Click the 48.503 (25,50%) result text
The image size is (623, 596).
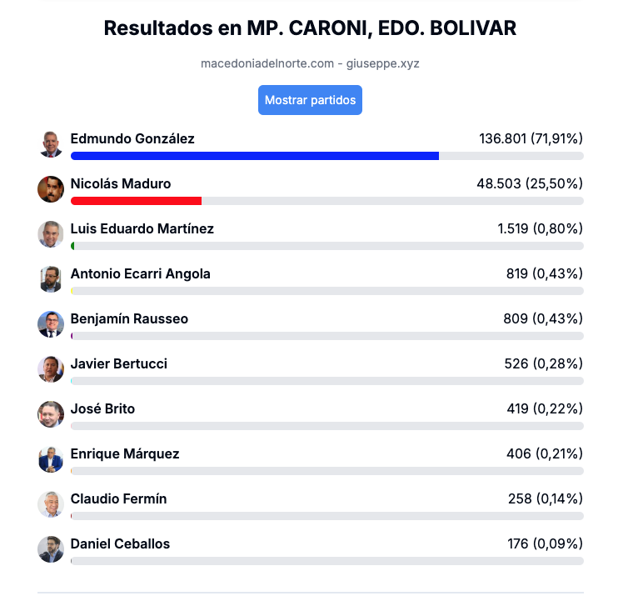point(530,183)
